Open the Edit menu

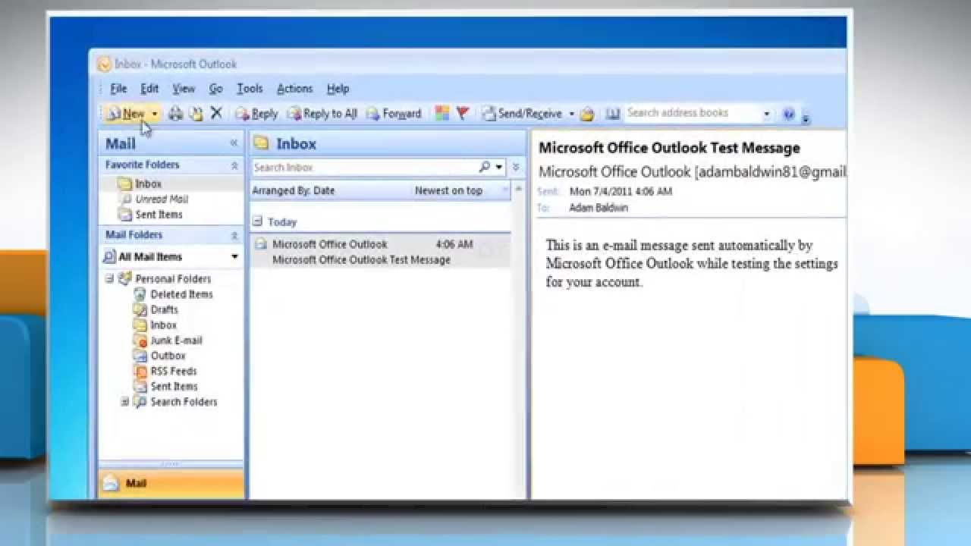click(149, 89)
